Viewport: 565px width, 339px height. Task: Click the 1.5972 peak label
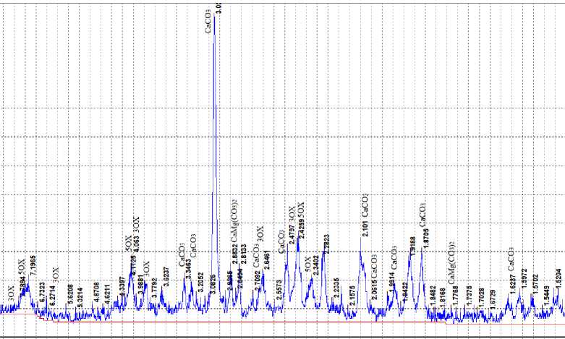(x=524, y=278)
